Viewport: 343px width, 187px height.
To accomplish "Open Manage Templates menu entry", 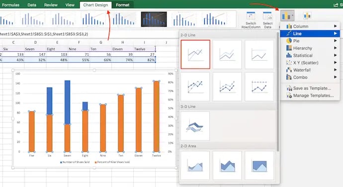I will 313,95.
